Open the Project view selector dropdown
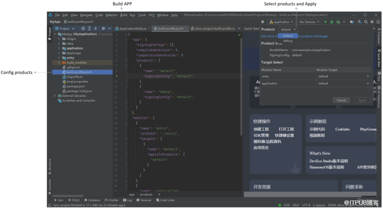Viewport: 383px width, 209px height. (x=65, y=28)
